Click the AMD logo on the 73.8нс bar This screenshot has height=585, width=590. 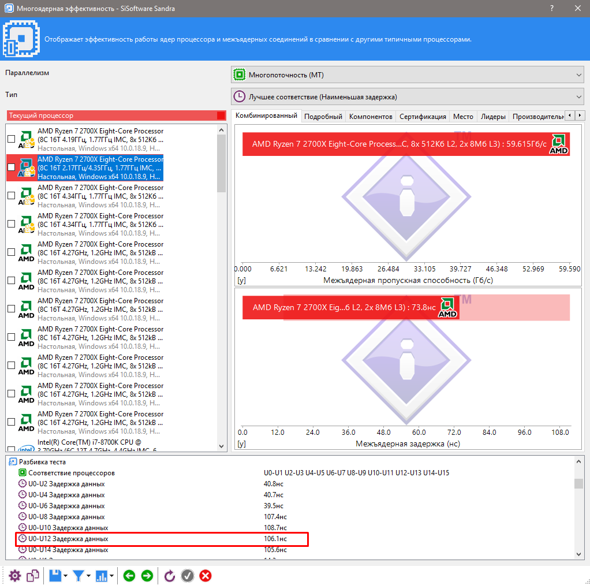[x=447, y=308]
